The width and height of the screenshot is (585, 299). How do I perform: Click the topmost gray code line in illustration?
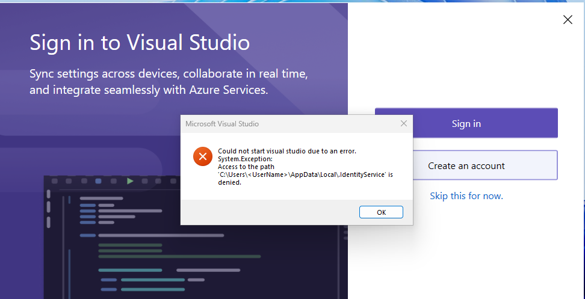point(102,199)
